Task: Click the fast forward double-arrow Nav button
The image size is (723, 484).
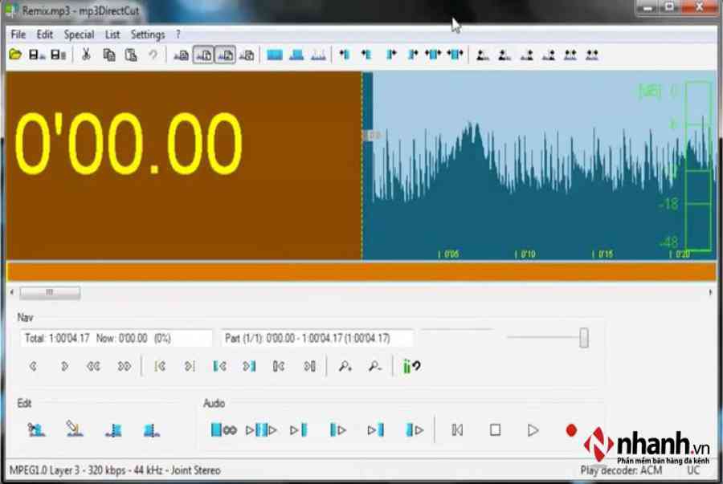Action: (125, 366)
